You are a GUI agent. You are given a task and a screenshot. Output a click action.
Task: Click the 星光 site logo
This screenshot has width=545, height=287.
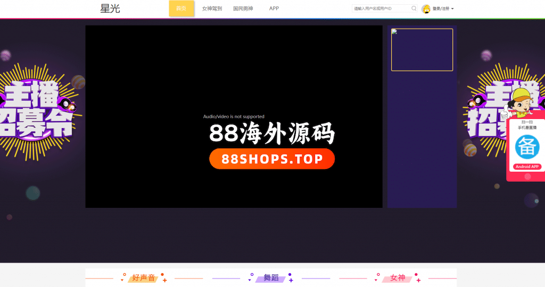click(110, 9)
